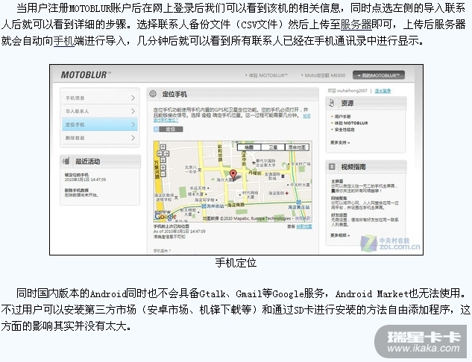
Task: Click the embedded MOTOBLUR screenshot image
Action: coord(236,159)
